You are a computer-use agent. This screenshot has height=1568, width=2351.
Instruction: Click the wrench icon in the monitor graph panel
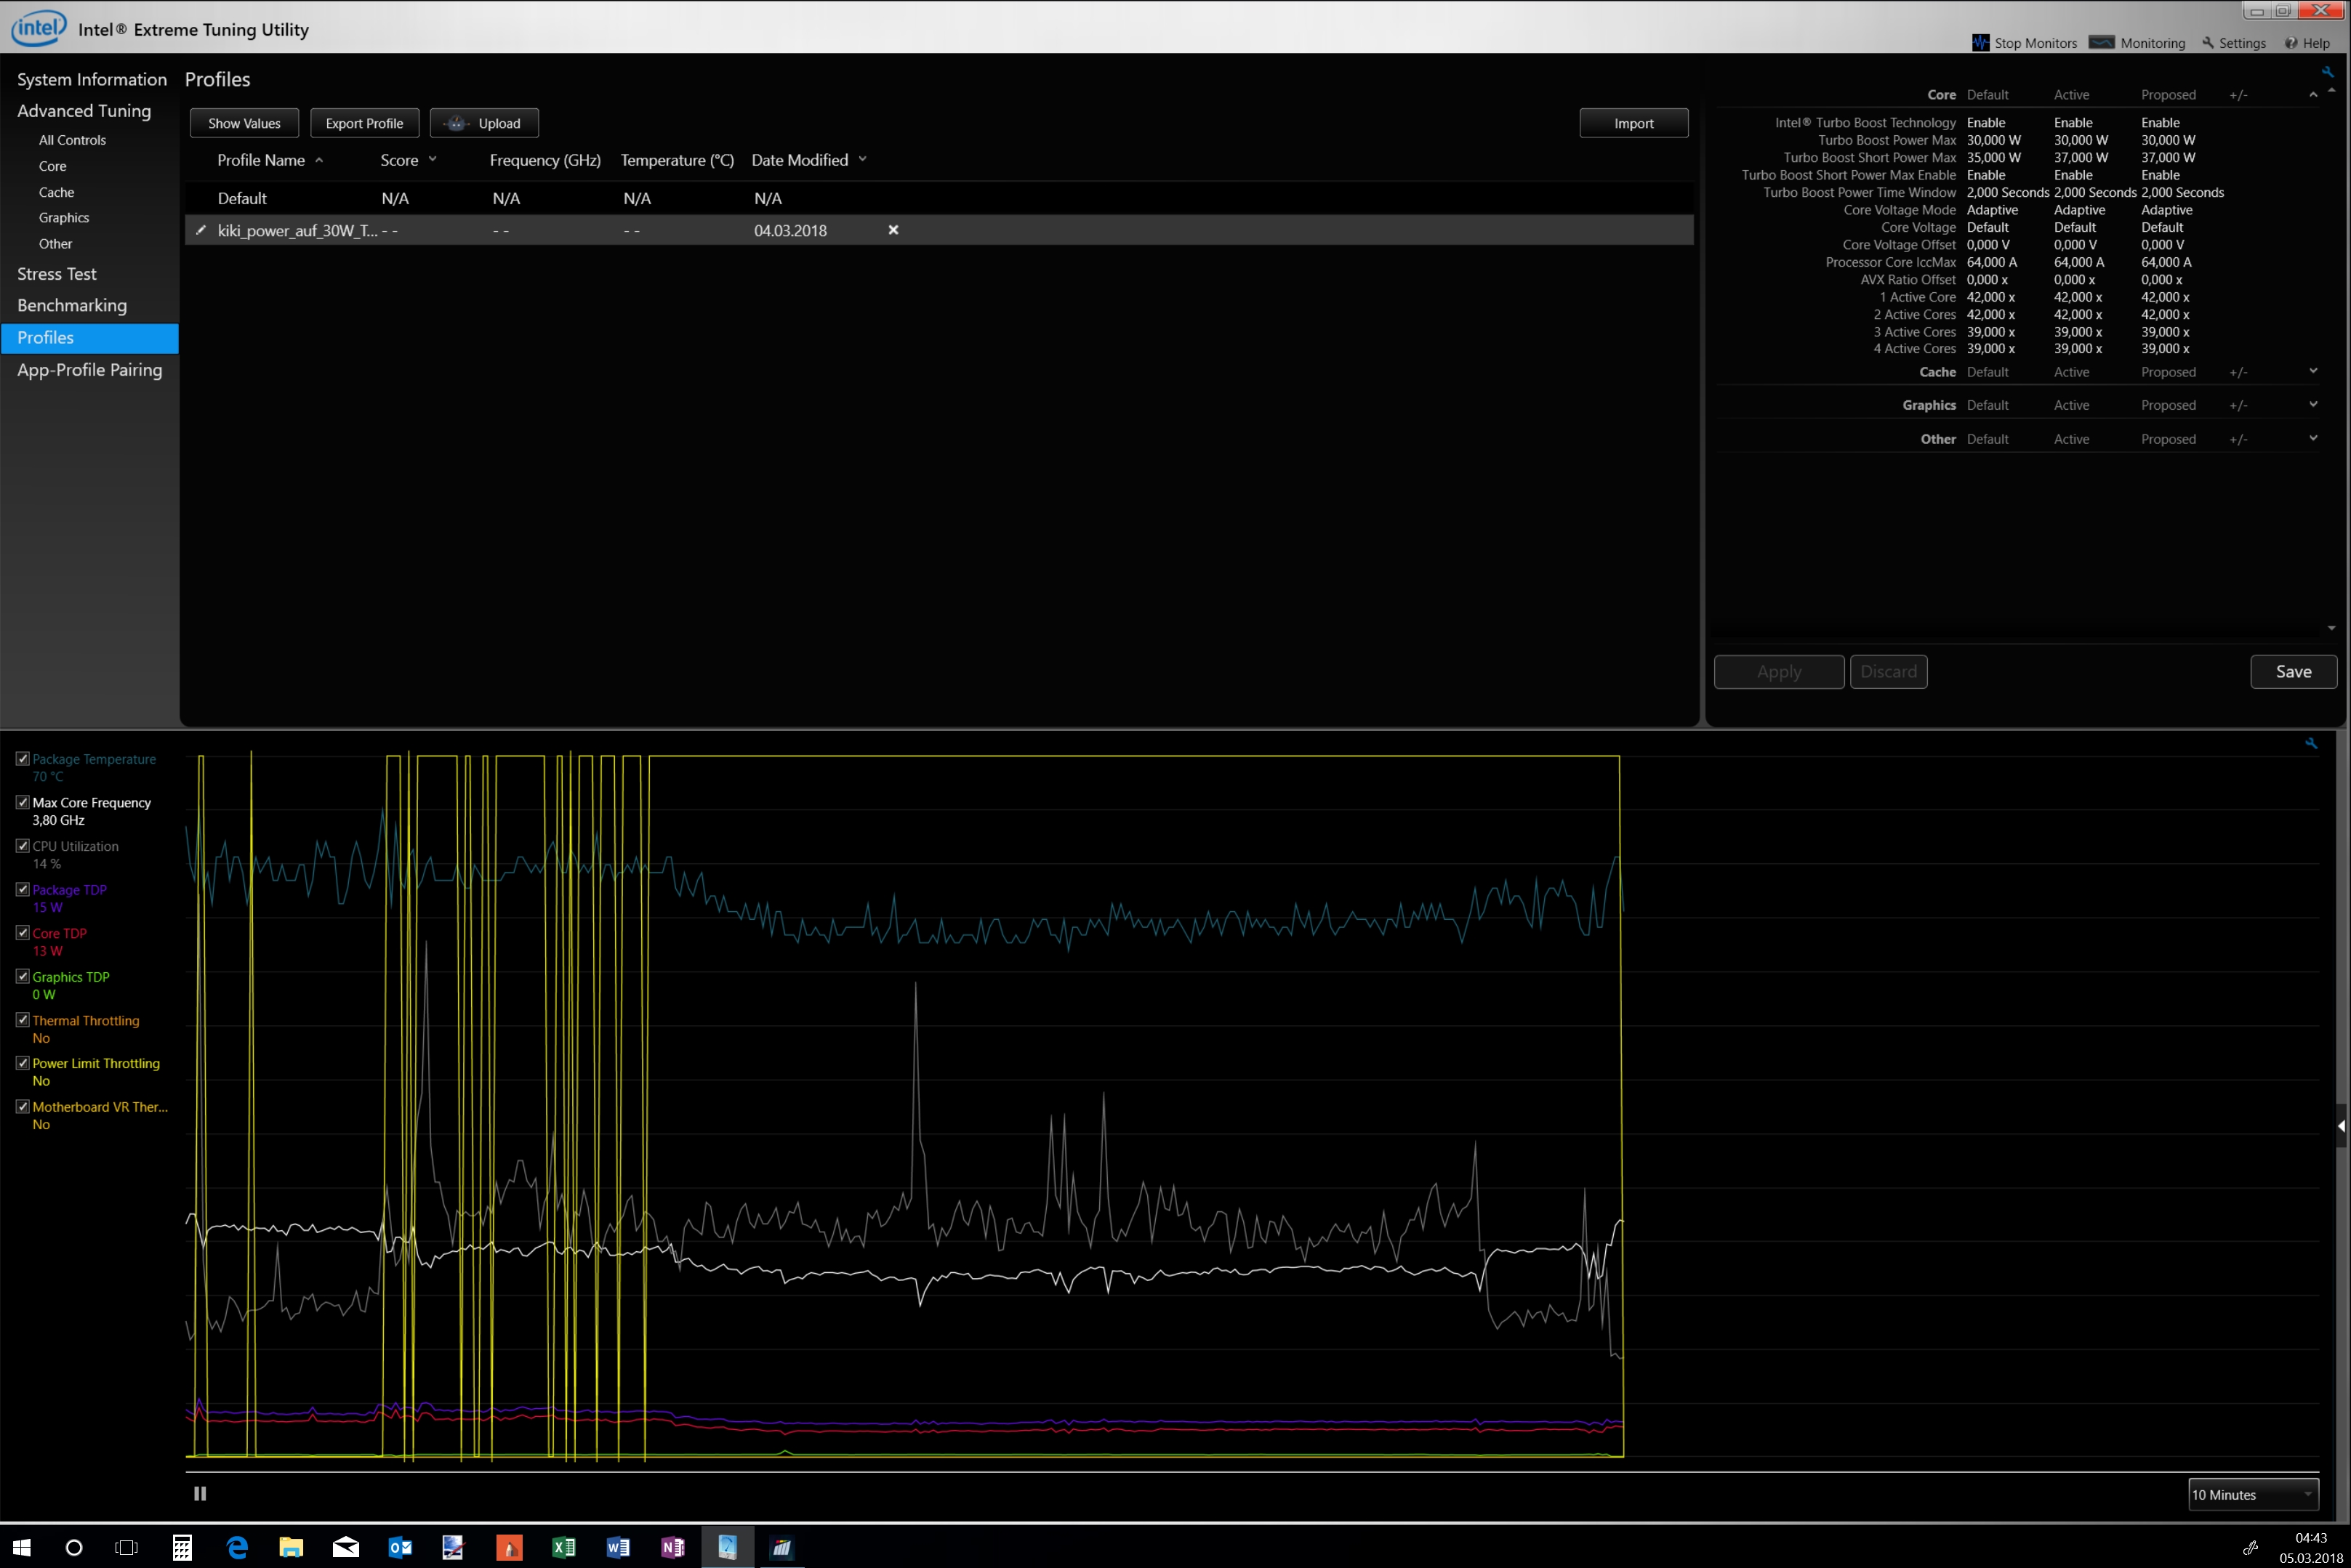click(x=2311, y=743)
